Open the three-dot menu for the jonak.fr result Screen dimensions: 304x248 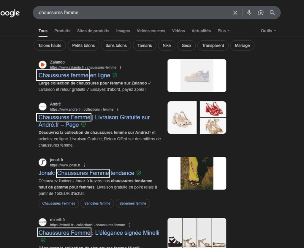(84, 165)
